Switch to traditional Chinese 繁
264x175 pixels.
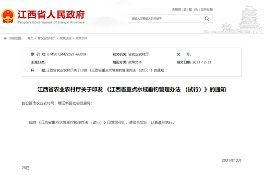pos(190,10)
